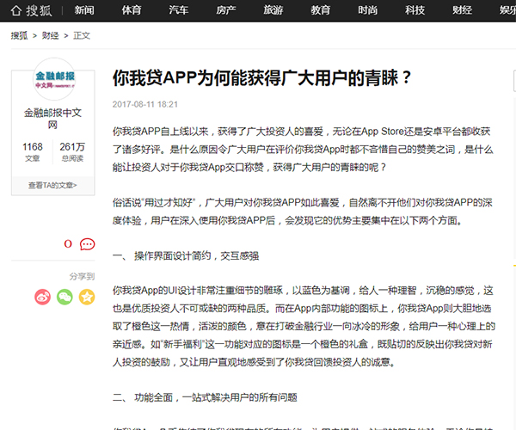
Task: Open the 新闻 navigation item
Action: (x=84, y=10)
